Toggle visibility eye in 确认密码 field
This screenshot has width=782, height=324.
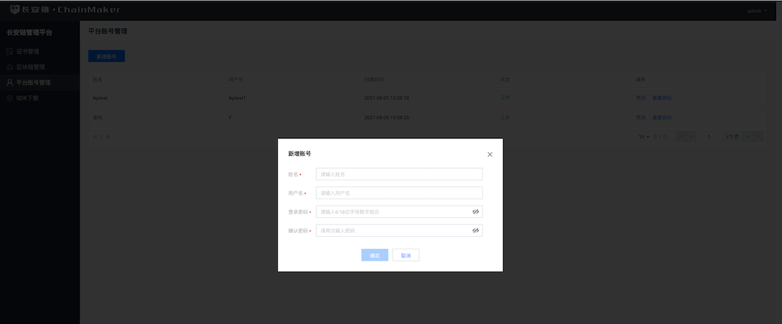475,230
